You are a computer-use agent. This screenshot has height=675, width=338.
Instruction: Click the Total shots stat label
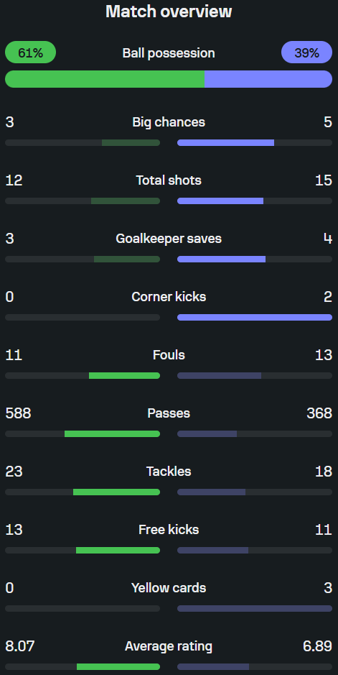click(x=169, y=180)
